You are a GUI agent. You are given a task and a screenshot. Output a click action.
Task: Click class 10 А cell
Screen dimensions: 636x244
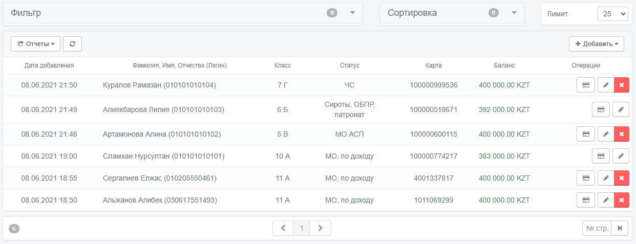coord(283,156)
